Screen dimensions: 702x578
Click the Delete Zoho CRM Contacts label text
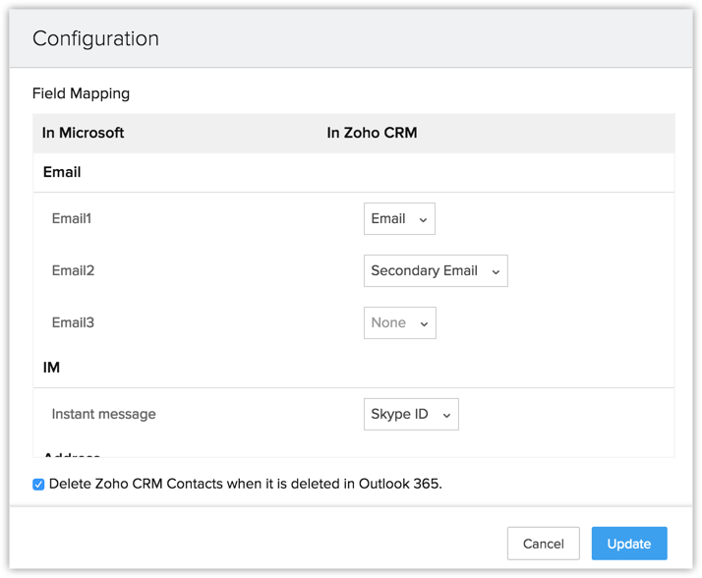245,484
